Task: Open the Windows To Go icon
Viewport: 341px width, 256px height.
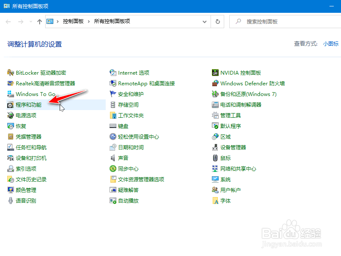Action: (x=10, y=94)
